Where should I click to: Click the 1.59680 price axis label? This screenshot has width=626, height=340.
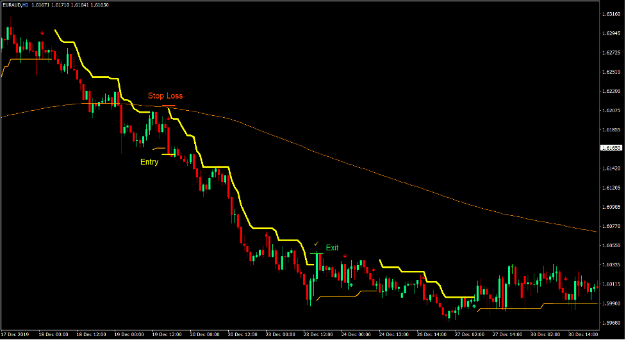click(611, 323)
